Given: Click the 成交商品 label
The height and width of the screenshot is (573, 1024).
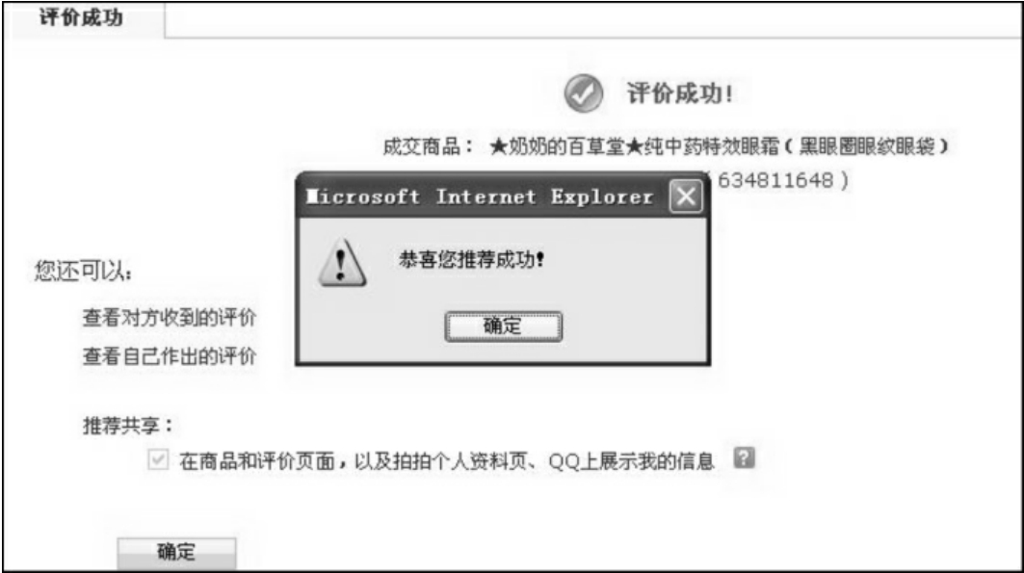Looking at the screenshot, I should point(428,146).
